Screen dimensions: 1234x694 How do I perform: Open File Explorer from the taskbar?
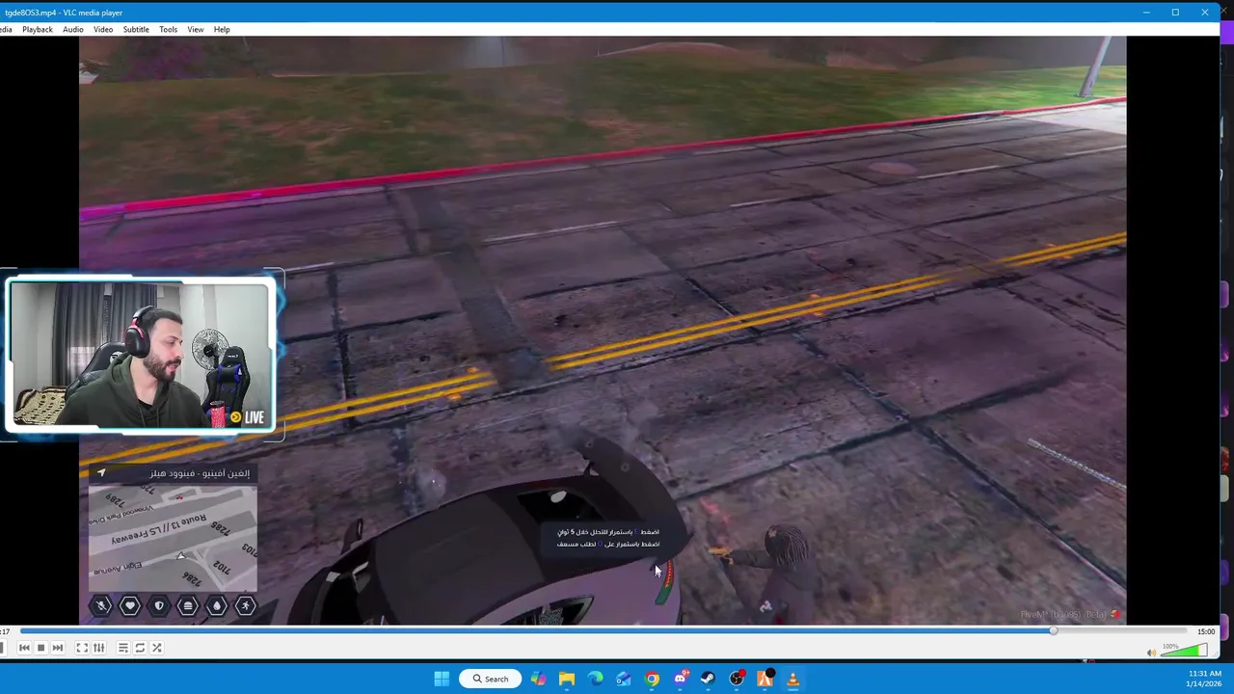tap(567, 679)
